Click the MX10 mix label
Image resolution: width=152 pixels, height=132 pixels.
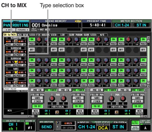[x=22, y=83]
